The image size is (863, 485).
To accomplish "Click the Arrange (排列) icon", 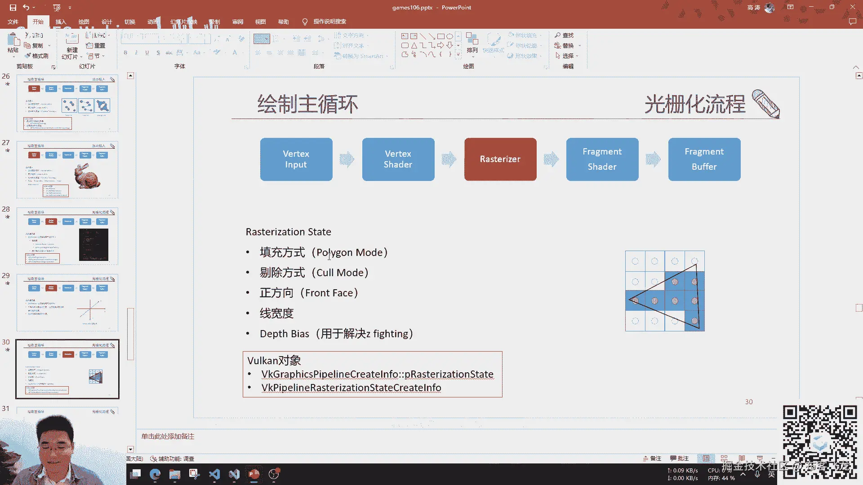I will pos(472,40).
